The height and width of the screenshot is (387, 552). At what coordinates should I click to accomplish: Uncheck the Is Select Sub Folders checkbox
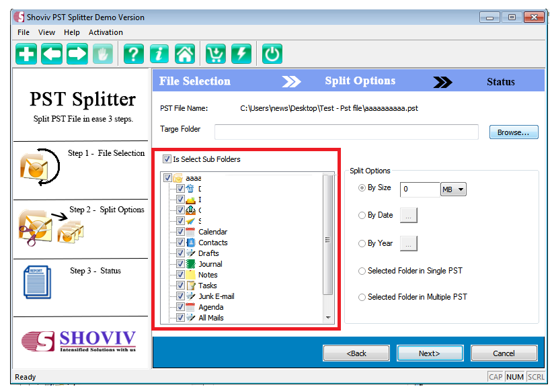coord(167,159)
